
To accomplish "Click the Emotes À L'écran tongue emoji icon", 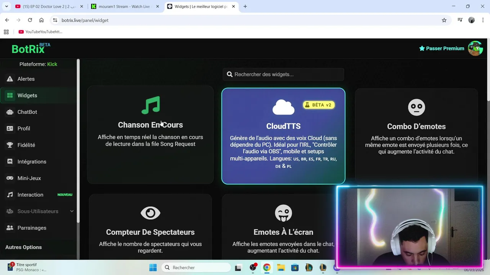I will 283,213.
